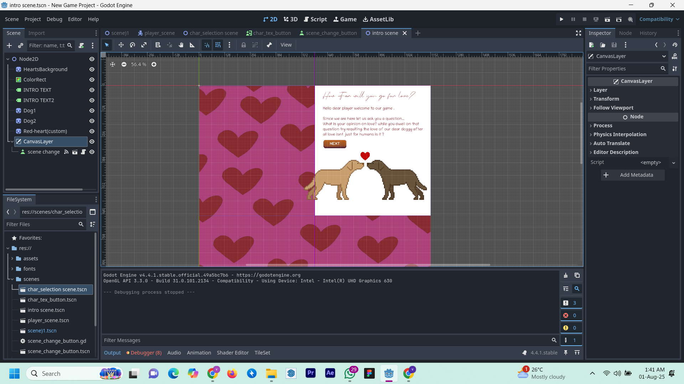Clear the output log with broom icon
Image resolution: width=684 pixels, height=384 pixels.
click(566, 276)
